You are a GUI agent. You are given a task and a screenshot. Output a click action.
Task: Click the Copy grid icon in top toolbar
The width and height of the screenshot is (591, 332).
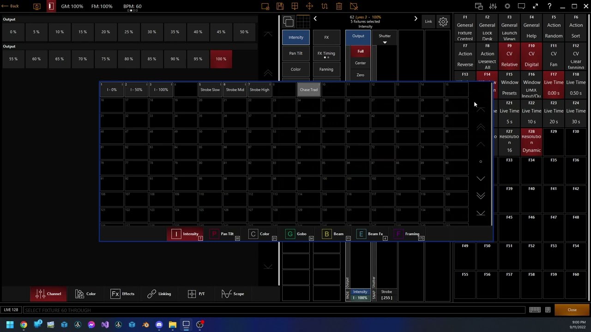(295, 6)
